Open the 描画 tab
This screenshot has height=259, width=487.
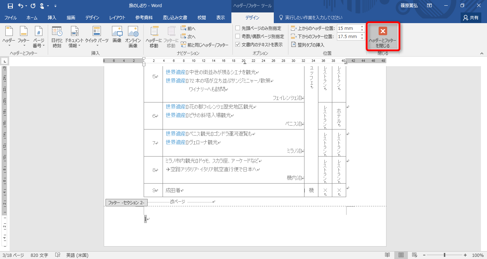click(x=71, y=17)
